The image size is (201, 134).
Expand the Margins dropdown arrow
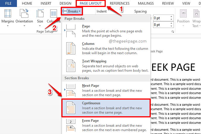click(8, 26)
